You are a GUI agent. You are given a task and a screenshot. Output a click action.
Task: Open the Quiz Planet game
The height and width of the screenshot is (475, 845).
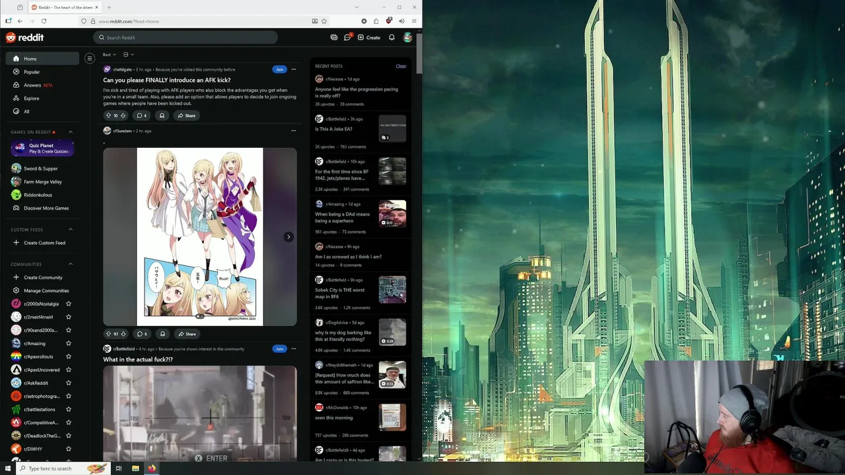(x=41, y=148)
